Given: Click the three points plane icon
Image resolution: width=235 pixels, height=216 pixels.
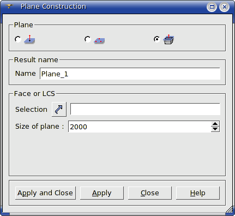Looking at the screenshot, I should click(x=99, y=40).
